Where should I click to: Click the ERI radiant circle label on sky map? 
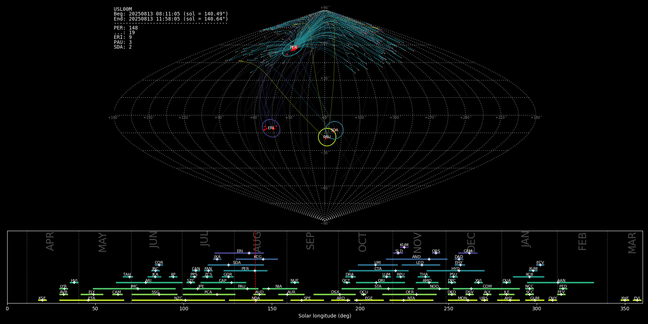pos(271,128)
